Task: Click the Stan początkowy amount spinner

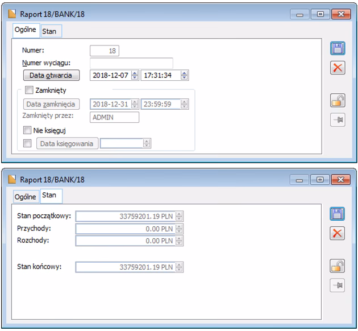Action: [x=180, y=216]
